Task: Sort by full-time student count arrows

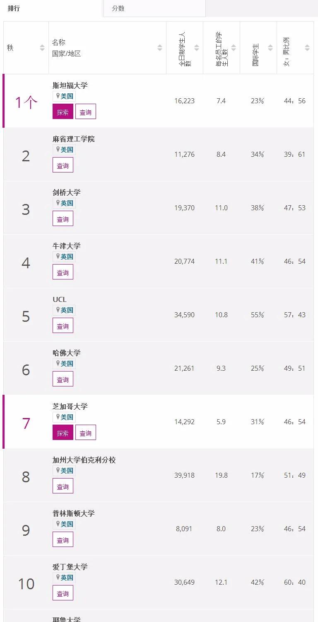Action: coord(197,48)
